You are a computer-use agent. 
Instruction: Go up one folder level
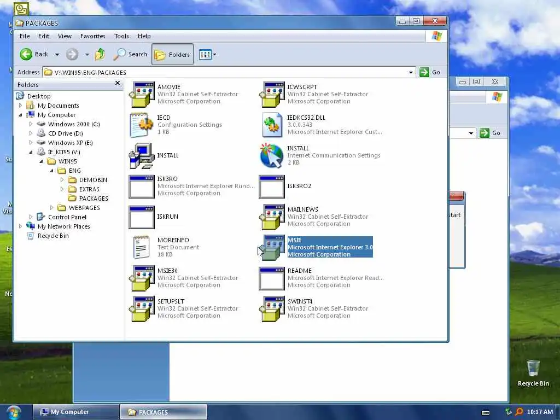100,54
